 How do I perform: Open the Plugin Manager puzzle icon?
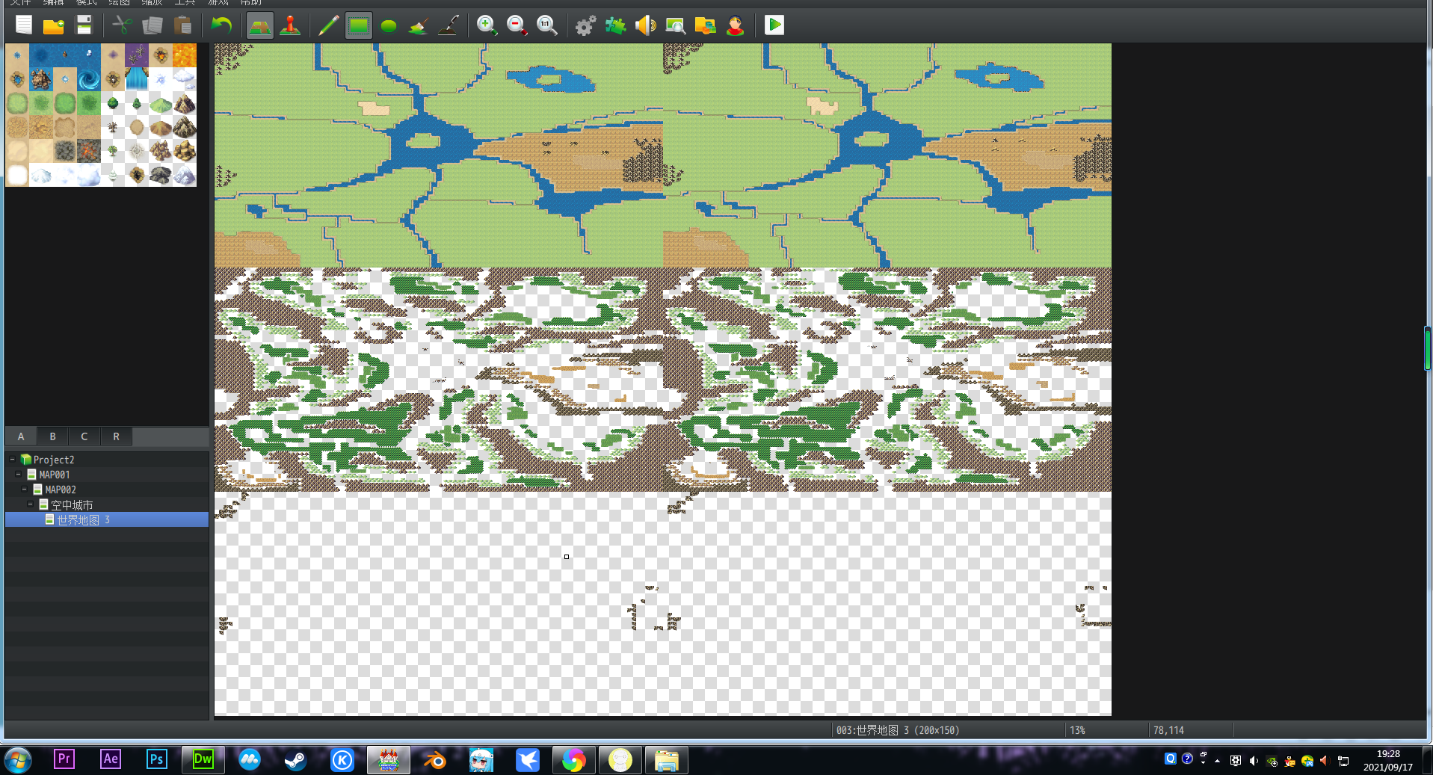pyautogui.click(x=615, y=25)
